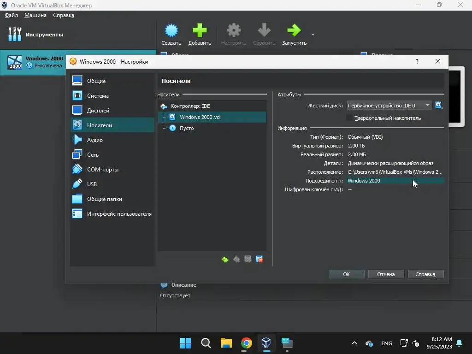
Task: Click the Запустить toolbar button in Manager
Action: [295, 34]
